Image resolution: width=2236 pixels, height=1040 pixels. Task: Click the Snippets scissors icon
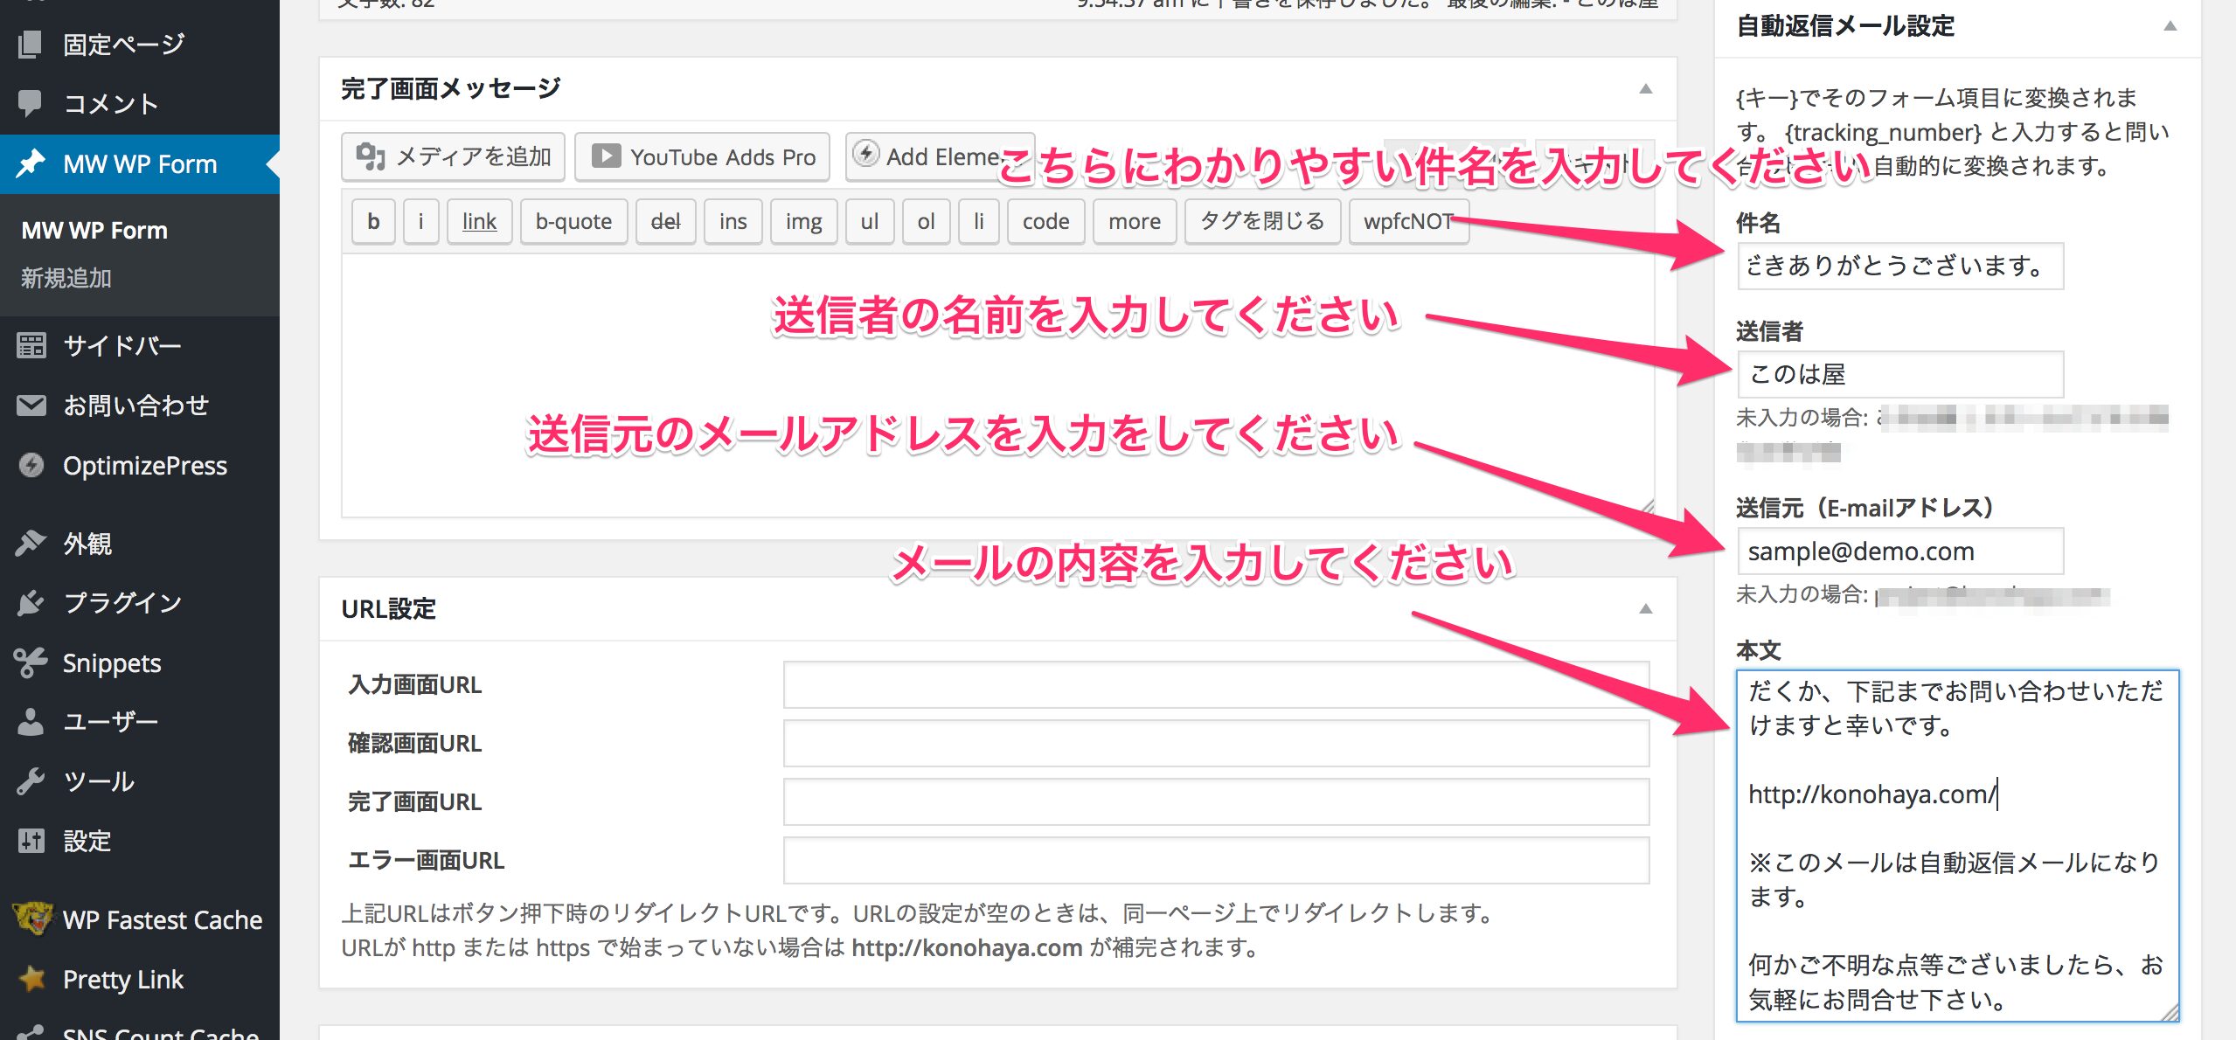(x=31, y=662)
